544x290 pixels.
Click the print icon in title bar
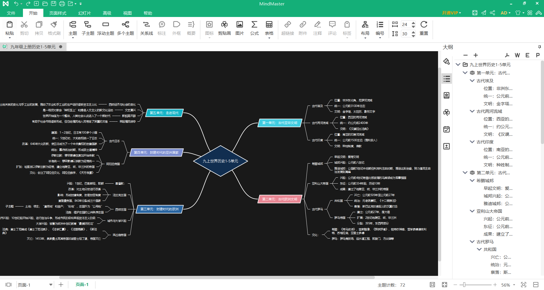pos(62,4)
